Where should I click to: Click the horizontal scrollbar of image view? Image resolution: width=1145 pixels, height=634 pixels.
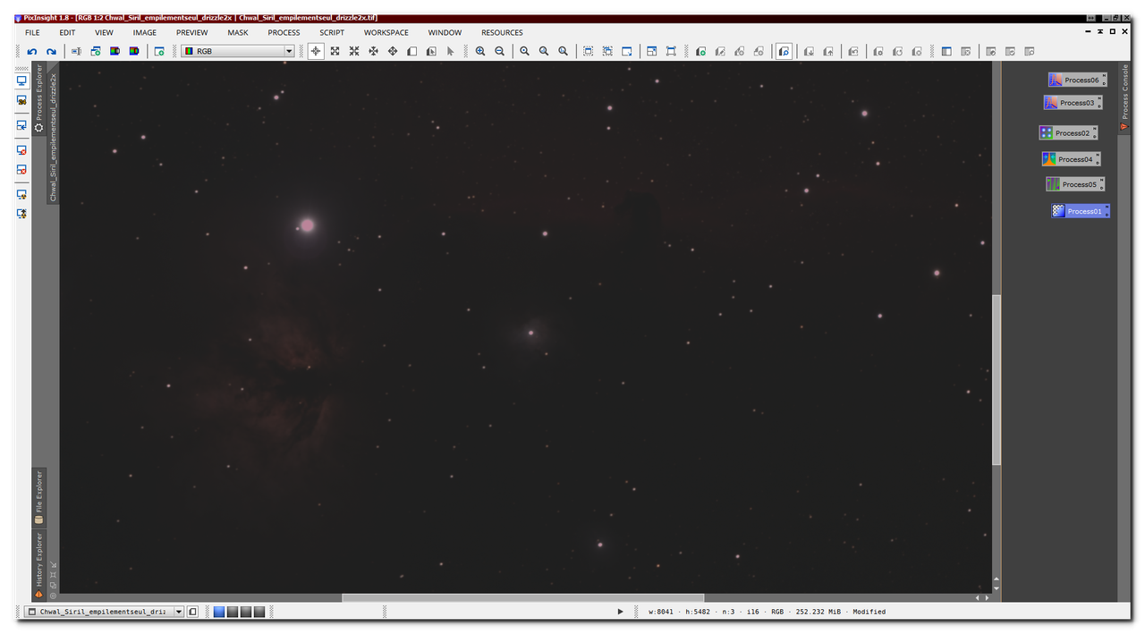523,597
